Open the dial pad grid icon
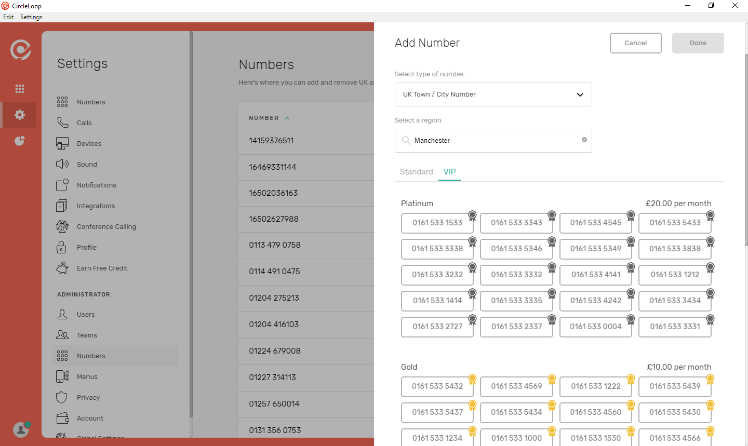Screen dimensions: 748x446 20,89
